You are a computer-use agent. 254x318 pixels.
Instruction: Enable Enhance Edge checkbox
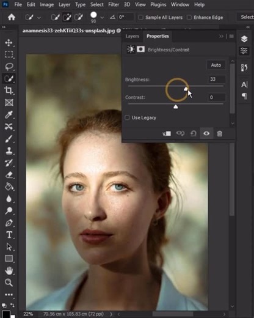pyautogui.click(x=189, y=17)
